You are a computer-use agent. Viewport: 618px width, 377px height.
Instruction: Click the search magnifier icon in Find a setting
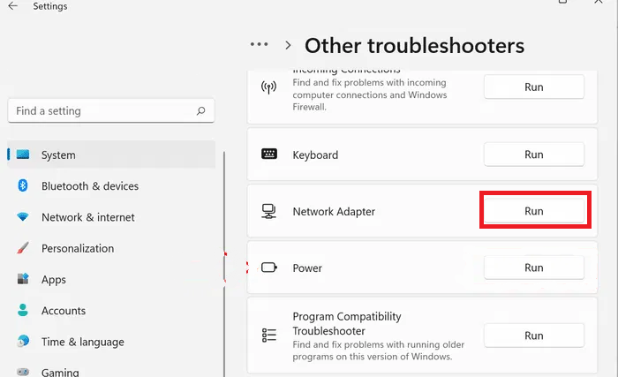coord(200,111)
